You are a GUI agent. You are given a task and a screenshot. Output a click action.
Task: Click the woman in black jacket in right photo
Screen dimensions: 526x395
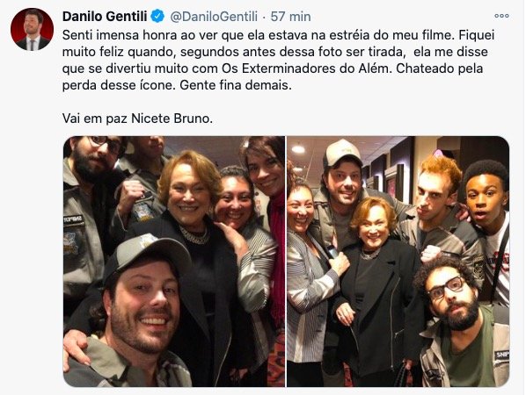(x=377, y=288)
